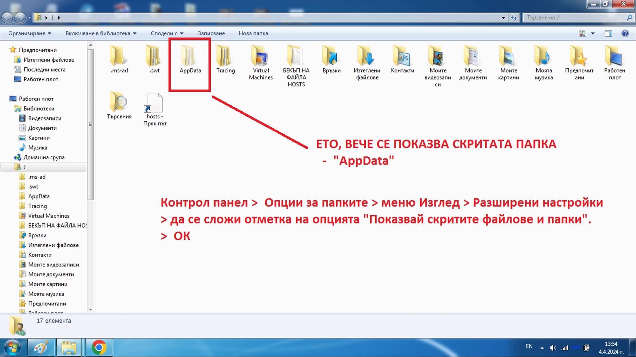Viewport: 636px width, 357px height.
Task: Open the Paint app in taskbar
Action: pyautogui.click(x=41, y=348)
